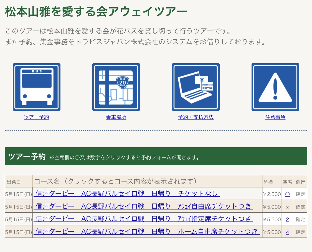Image resolution: width=312 pixels, height=252 pixels.
Task: Open the ホーム自由席チケットつき course link
Action: pos(147,231)
